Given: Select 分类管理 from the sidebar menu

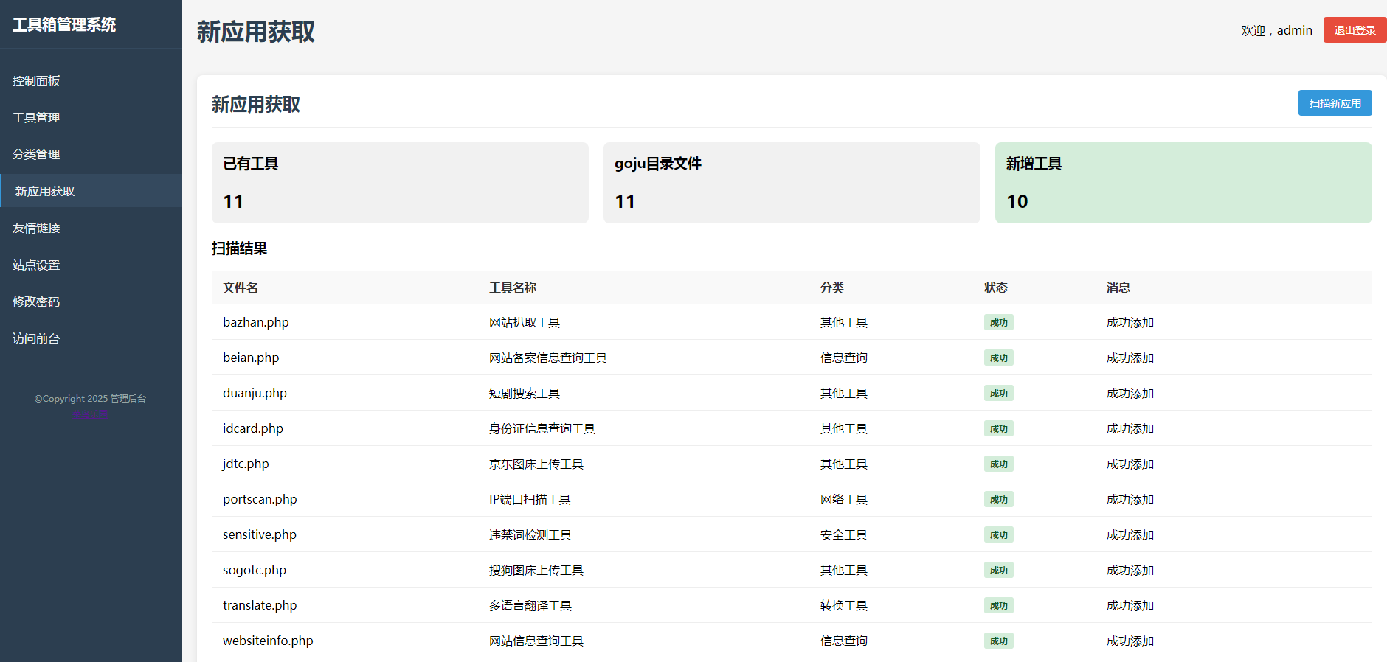Looking at the screenshot, I should [36, 155].
